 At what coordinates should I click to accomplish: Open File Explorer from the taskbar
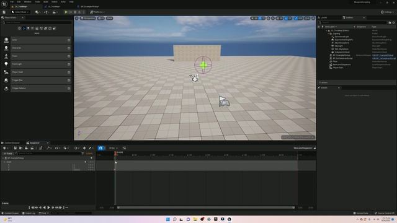pos(195,219)
